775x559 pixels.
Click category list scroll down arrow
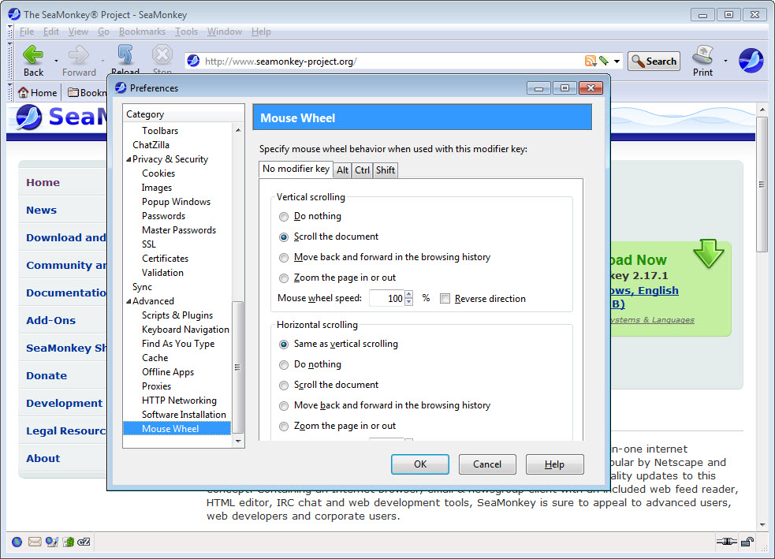tap(238, 441)
